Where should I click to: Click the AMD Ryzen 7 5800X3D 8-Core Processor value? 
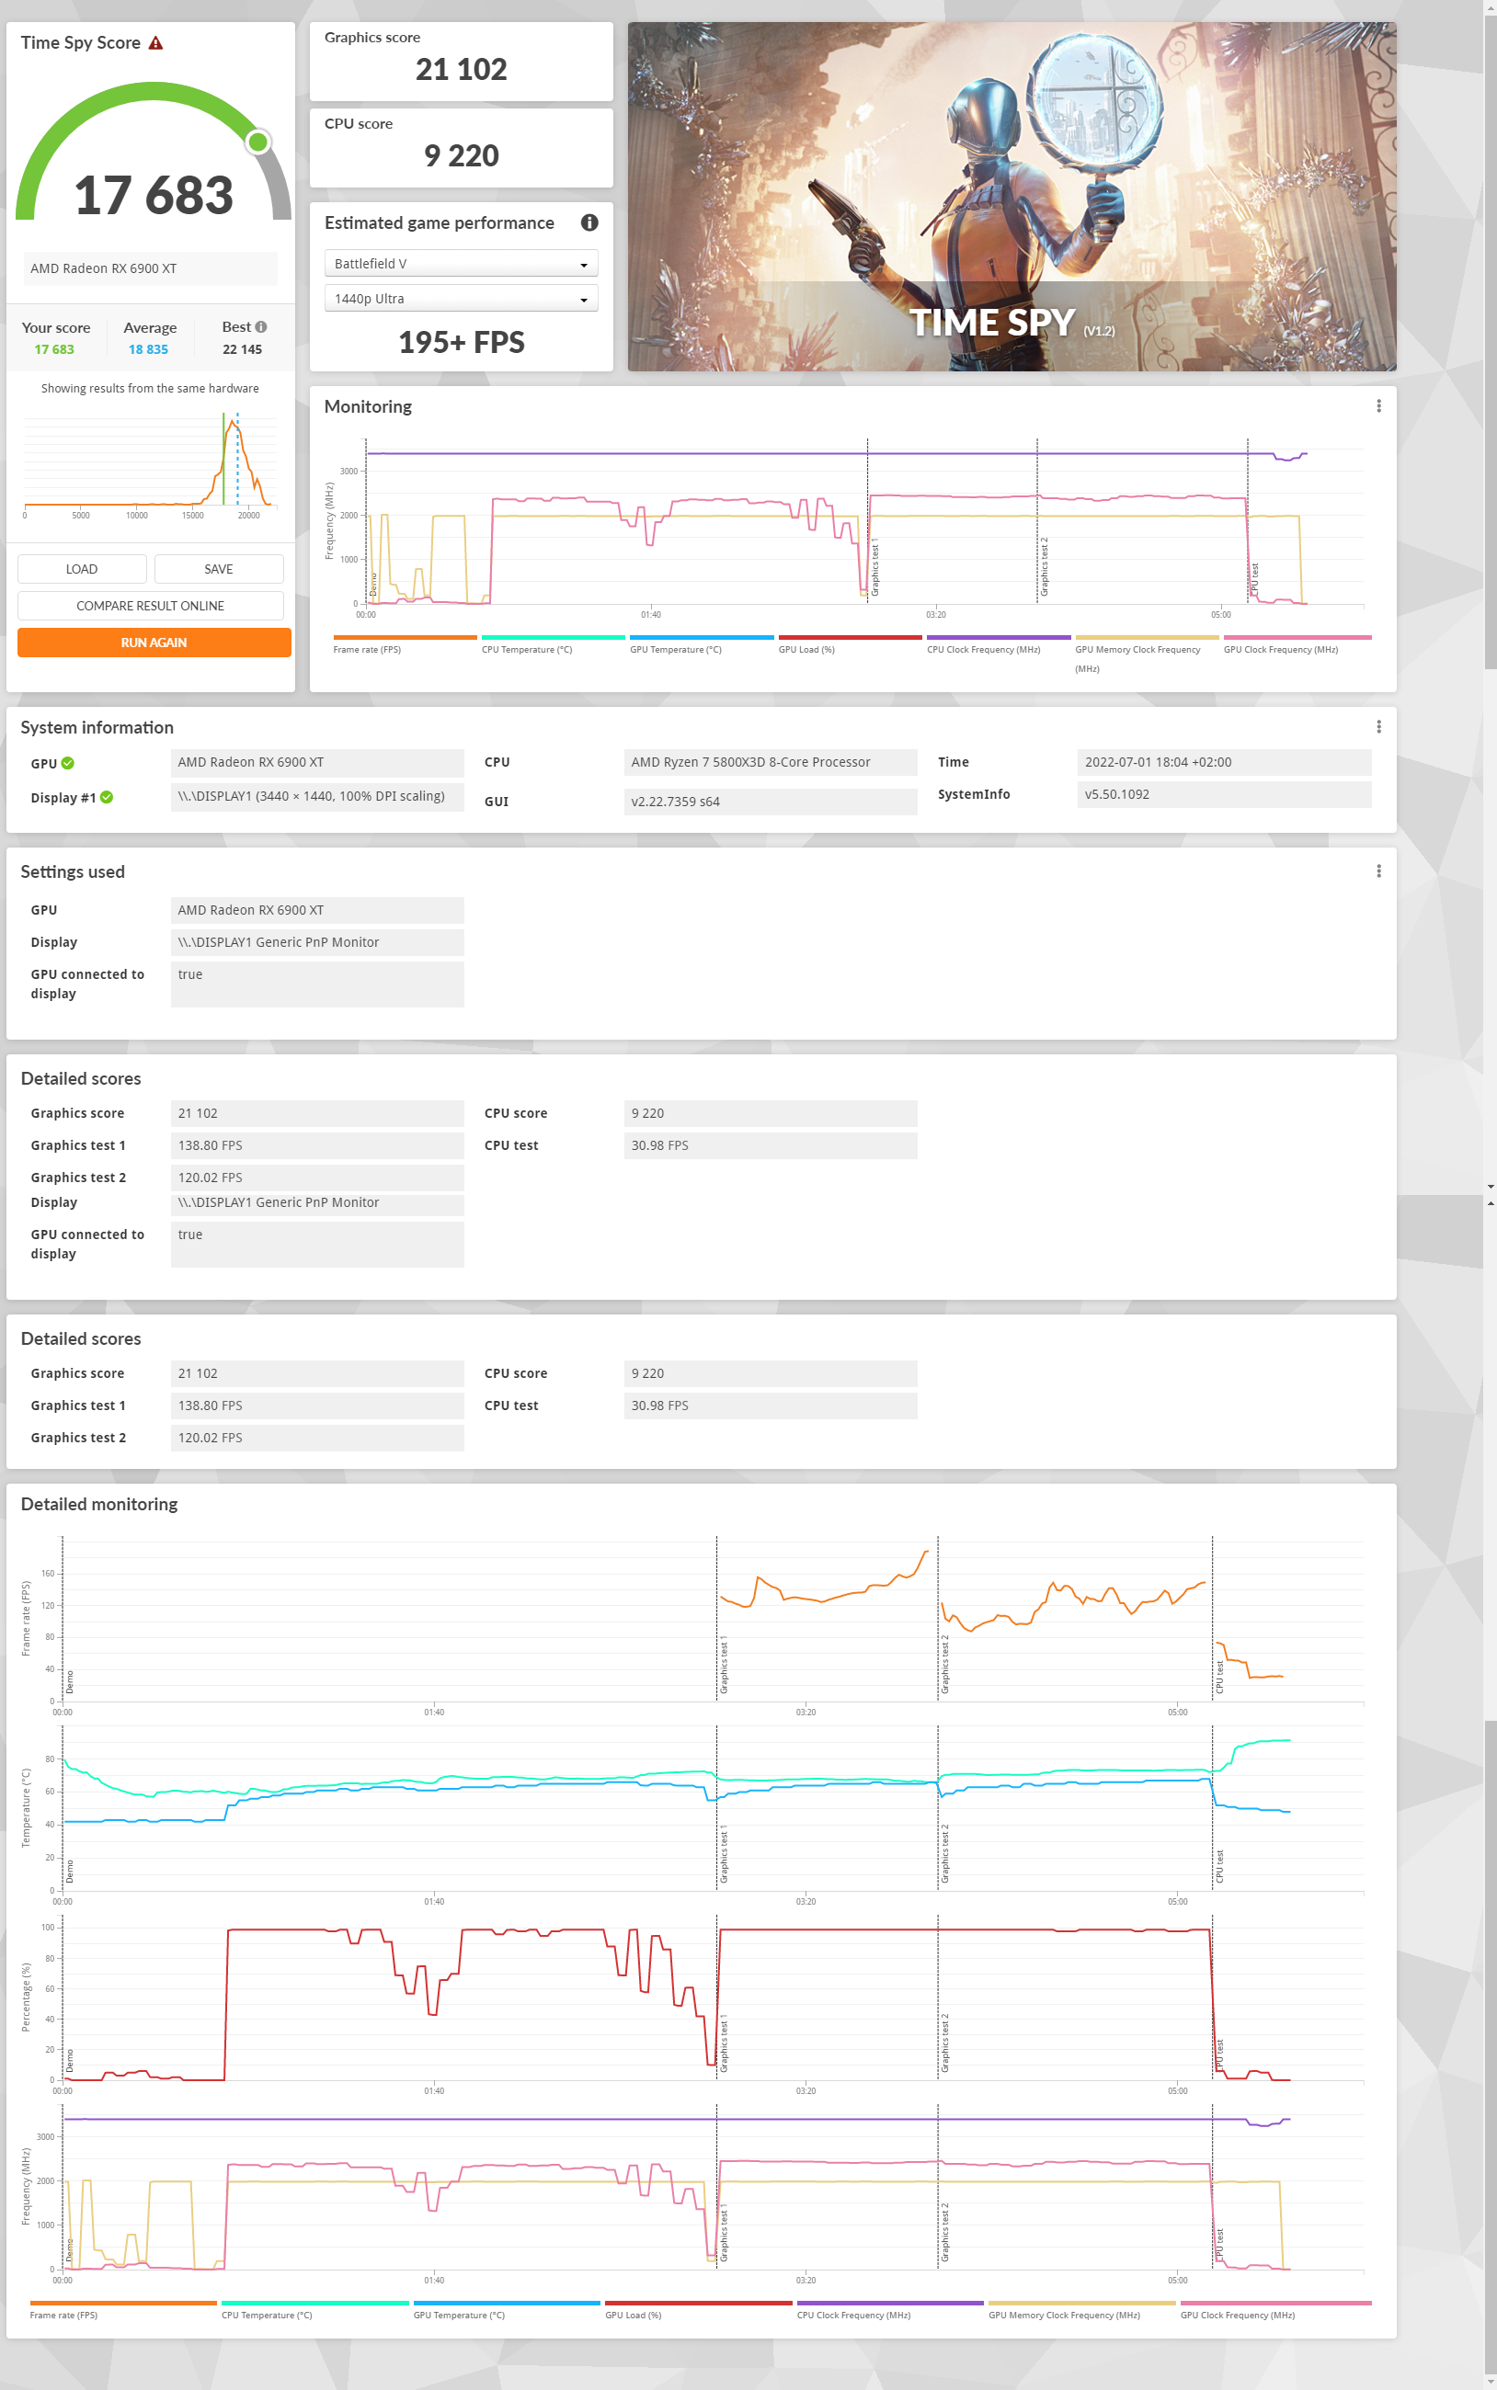tap(771, 762)
